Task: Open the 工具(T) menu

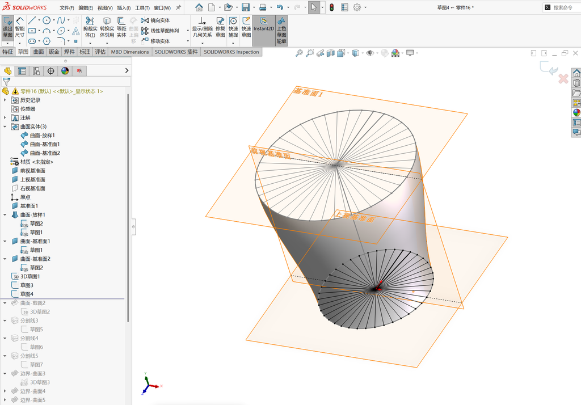Action: point(142,8)
